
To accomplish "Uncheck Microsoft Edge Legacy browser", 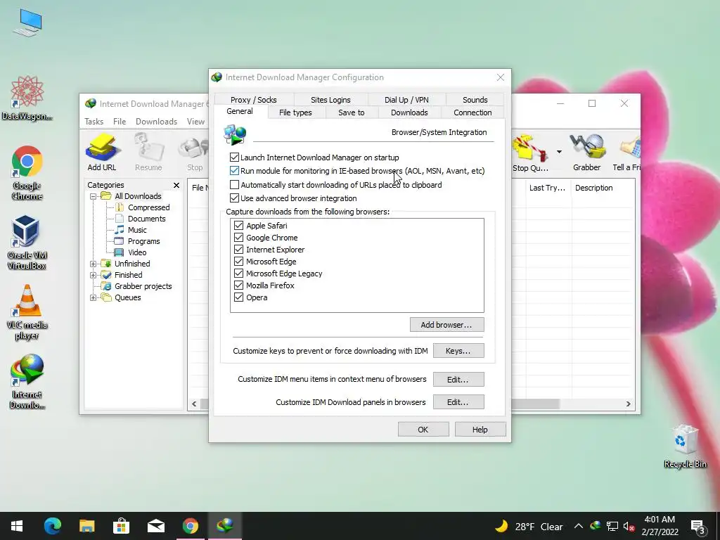I will pyautogui.click(x=238, y=274).
